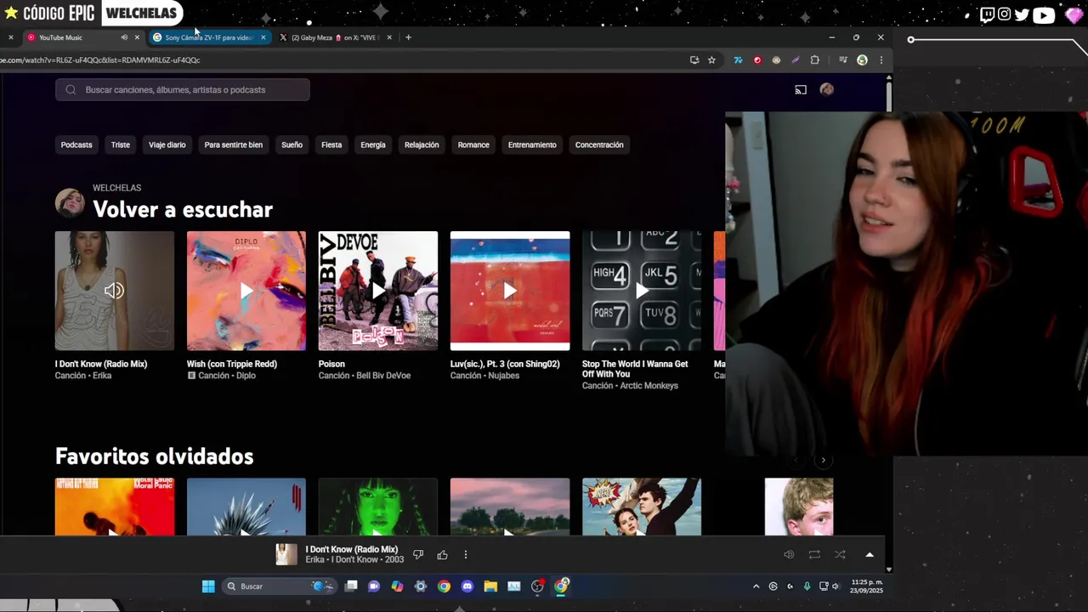Play Wish (con Trippie Redd) cover
Screen dimensions: 1088x612
[x=246, y=291]
